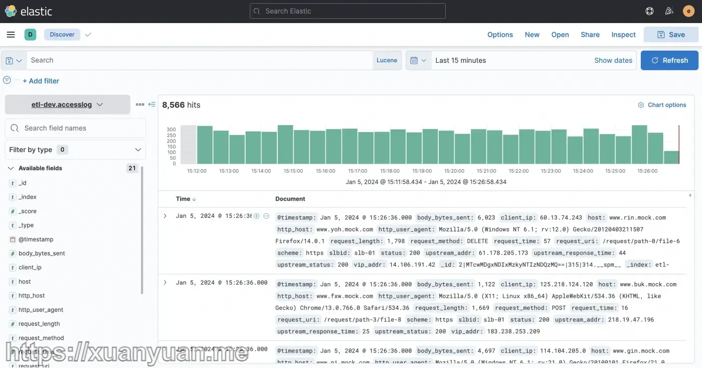
Task: Select the _index field
Action: pyautogui.click(x=28, y=197)
